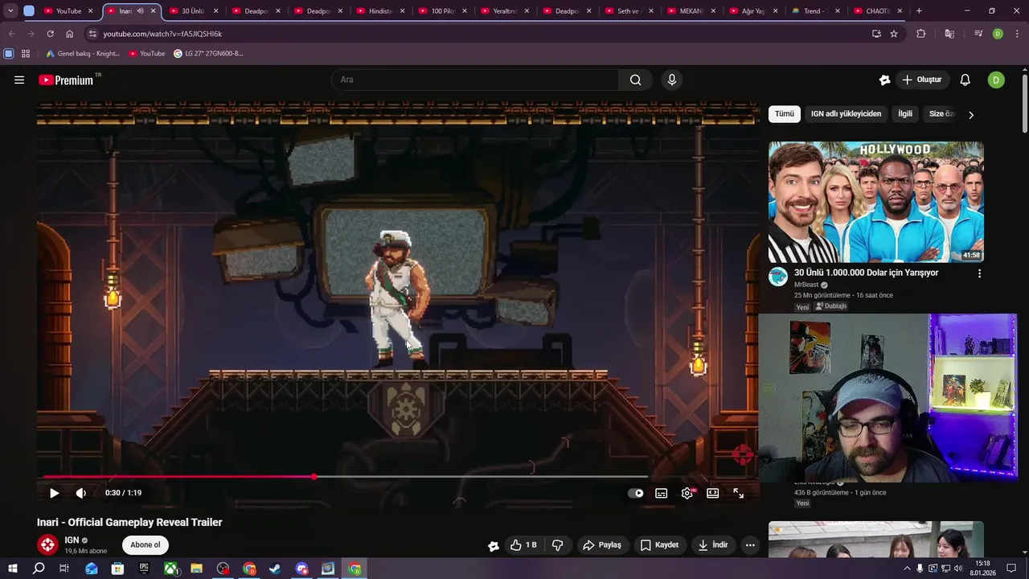1029x579 pixels.
Task: Select the Tümü filter chip
Action: (x=785, y=114)
